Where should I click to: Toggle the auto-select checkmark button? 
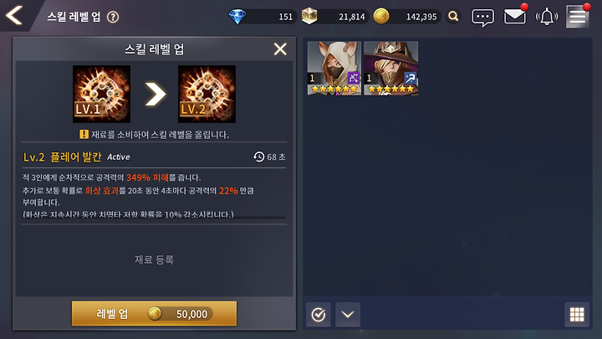click(x=319, y=315)
